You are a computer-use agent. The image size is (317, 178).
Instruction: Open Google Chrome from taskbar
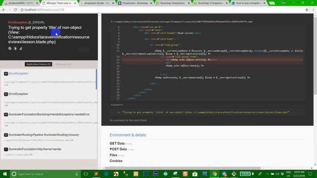214,174
